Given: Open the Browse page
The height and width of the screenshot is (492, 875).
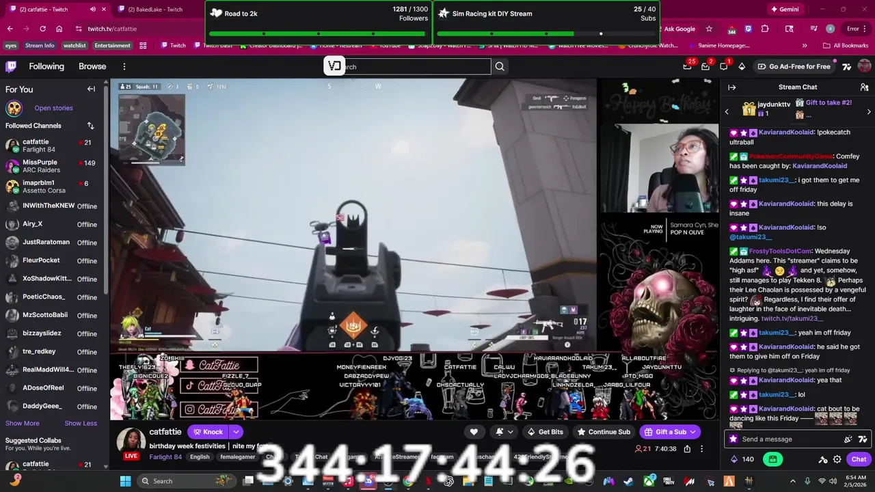Looking at the screenshot, I should click(92, 66).
